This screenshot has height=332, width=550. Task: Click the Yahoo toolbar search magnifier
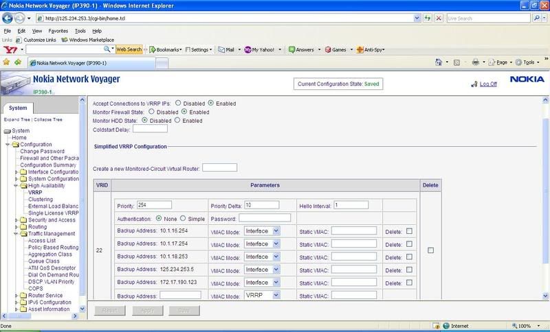(x=107, y=49)
